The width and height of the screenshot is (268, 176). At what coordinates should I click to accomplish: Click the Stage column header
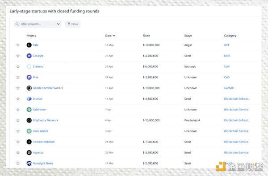pyautogui.click(x=188, y=36)
